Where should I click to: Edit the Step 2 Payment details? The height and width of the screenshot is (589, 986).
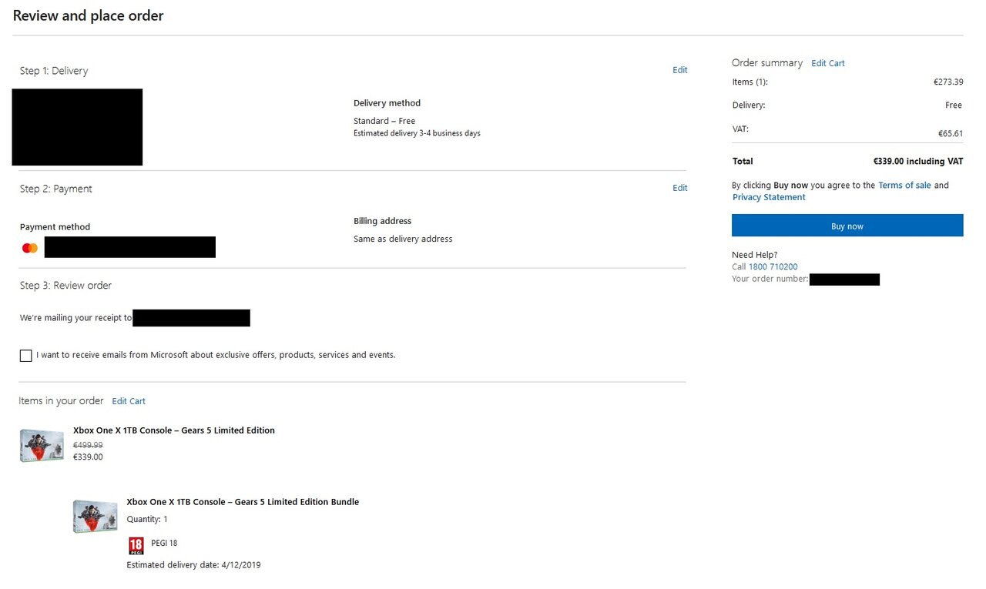680,188
